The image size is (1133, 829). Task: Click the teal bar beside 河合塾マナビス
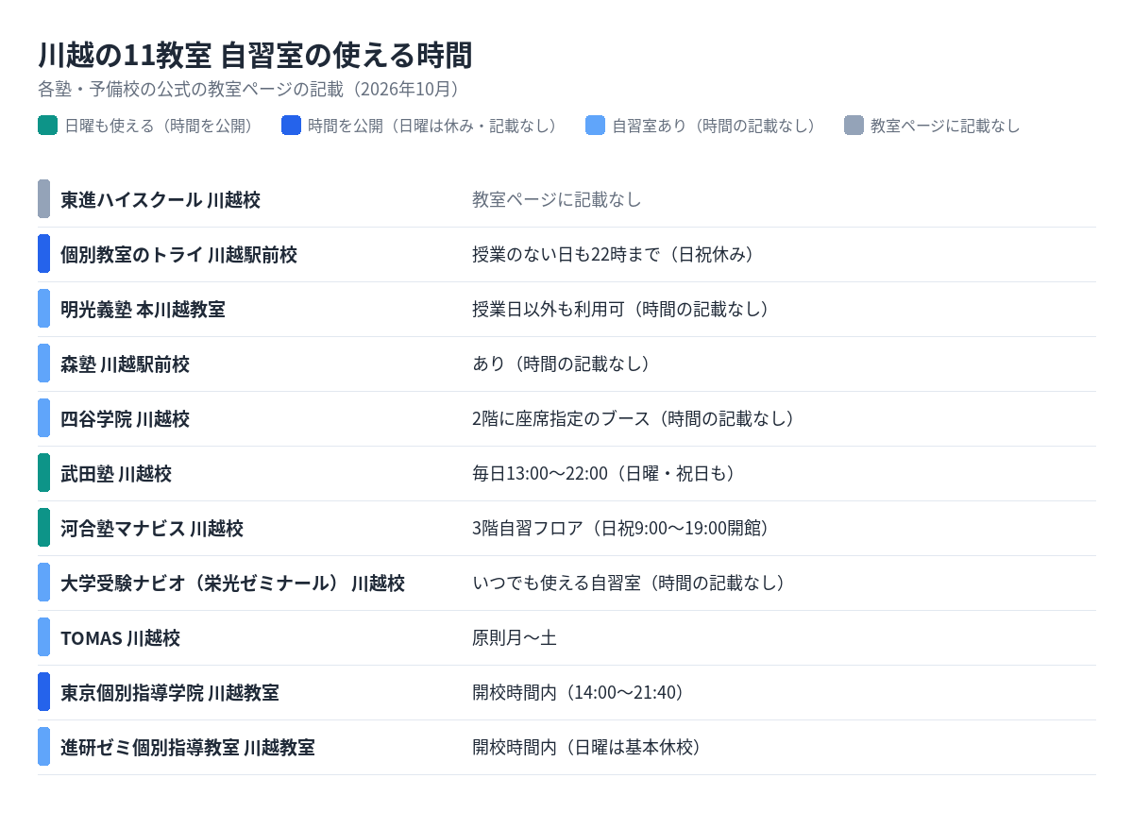(x=43, y=528)
